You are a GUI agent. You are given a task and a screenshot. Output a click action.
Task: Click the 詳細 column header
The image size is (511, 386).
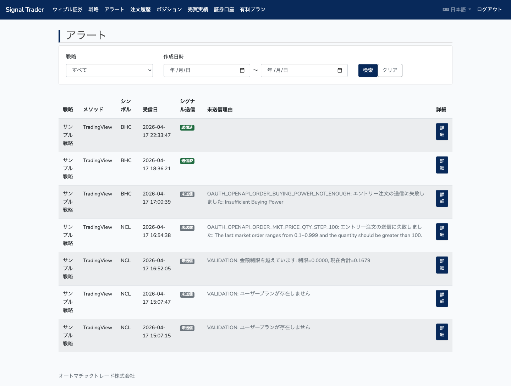coord(441,110)
